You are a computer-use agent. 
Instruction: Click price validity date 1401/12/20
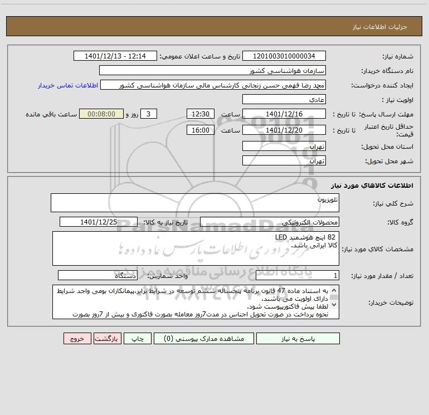coord(284,130)
